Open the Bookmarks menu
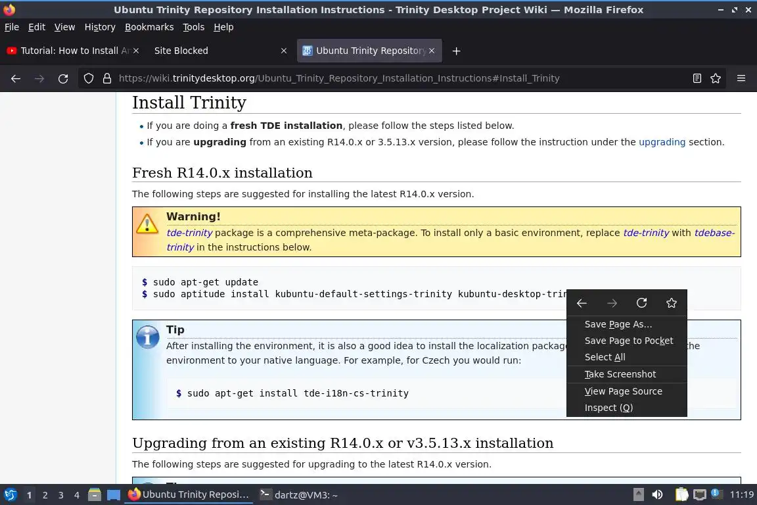The image size is (757, 505). 149,27
